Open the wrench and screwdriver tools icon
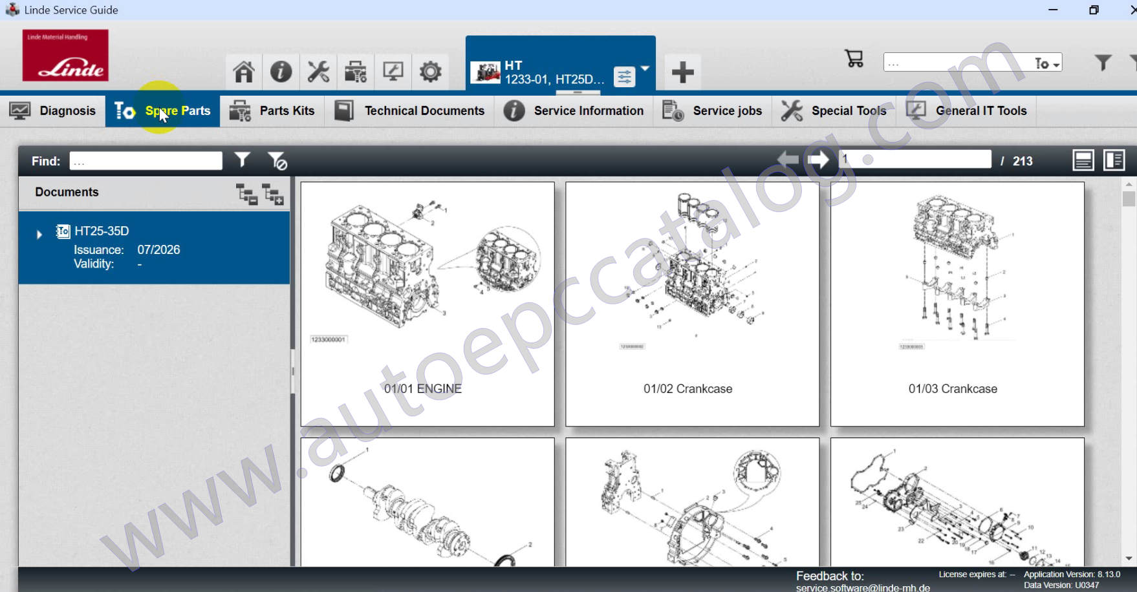 pos(318,72)
